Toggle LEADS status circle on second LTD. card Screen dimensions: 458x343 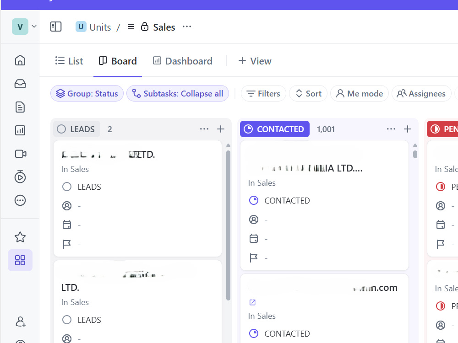(x=67, y=320)
